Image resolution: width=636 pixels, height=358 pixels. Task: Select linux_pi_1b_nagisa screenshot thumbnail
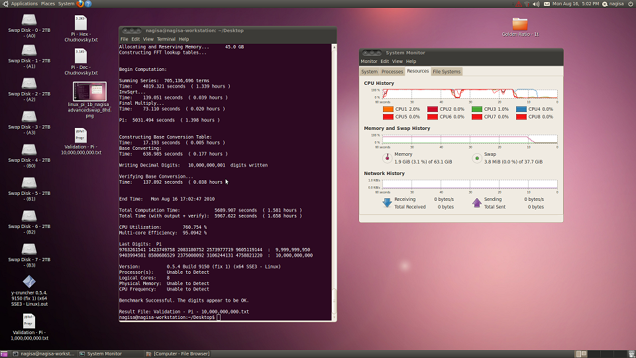[89, 92]
